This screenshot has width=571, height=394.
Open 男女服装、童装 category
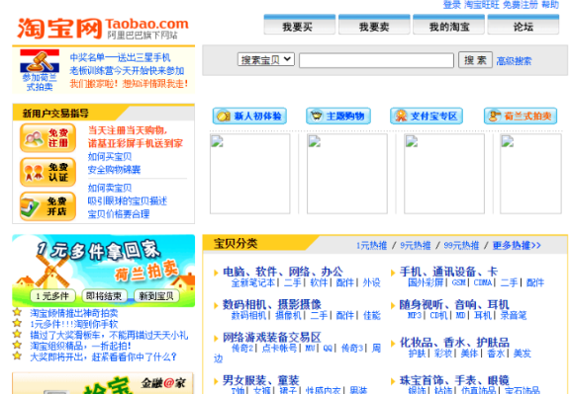click(x=261, y=380)
